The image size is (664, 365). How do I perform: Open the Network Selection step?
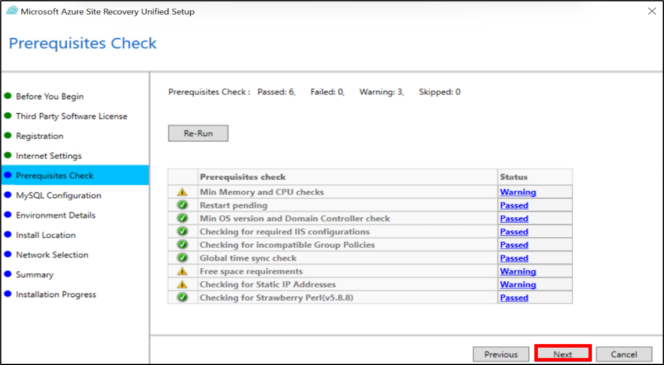[52, 255]
